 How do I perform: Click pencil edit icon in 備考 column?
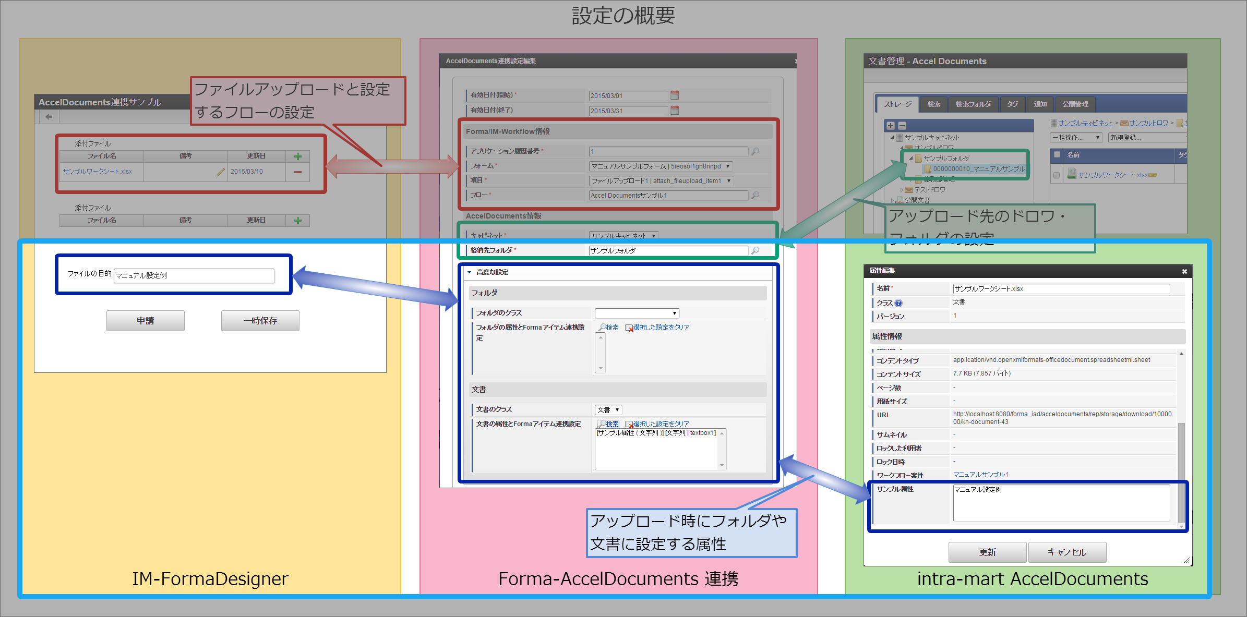pos(220,172)
